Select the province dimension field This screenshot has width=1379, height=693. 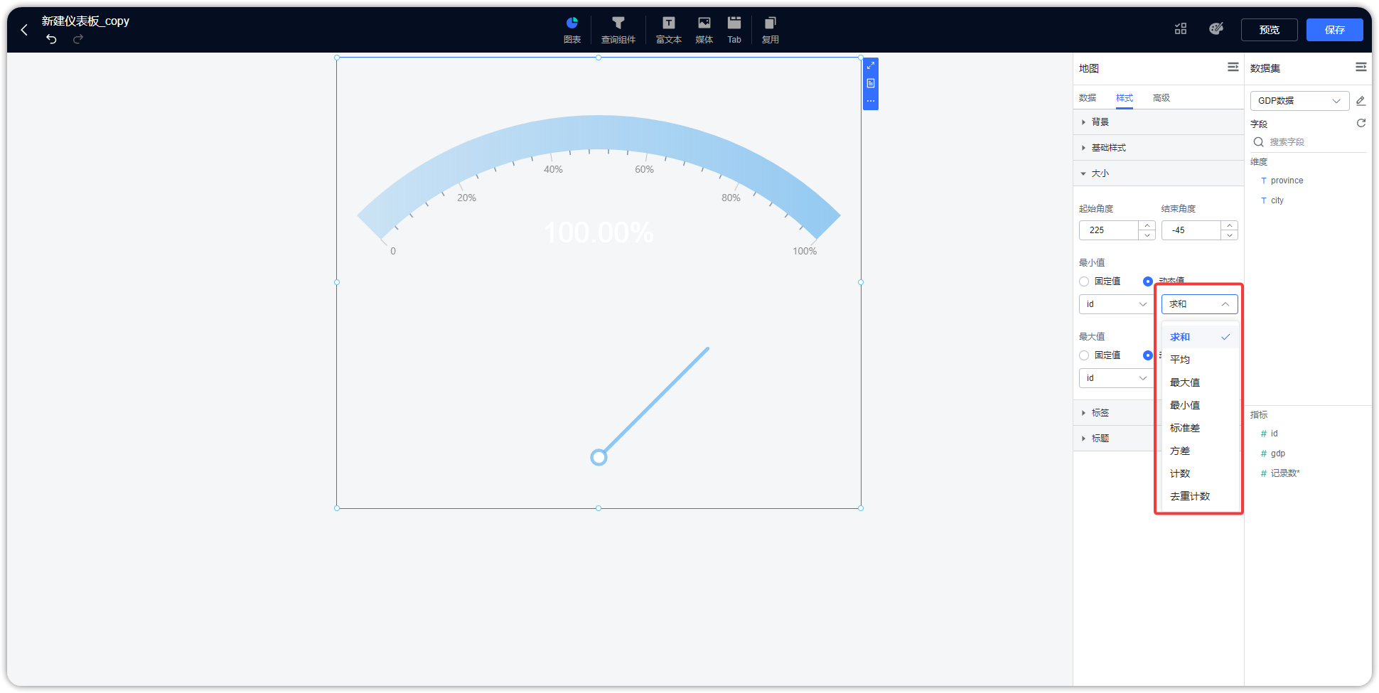coord(1287,181)
